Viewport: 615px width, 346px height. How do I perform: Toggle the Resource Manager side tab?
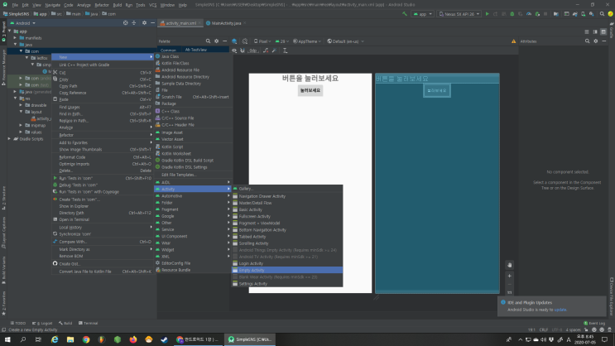[x=3, y=67]
